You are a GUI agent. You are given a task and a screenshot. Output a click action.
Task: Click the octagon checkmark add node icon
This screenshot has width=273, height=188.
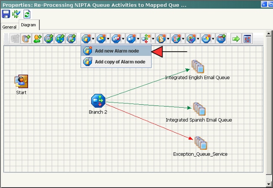pos(49,39)
